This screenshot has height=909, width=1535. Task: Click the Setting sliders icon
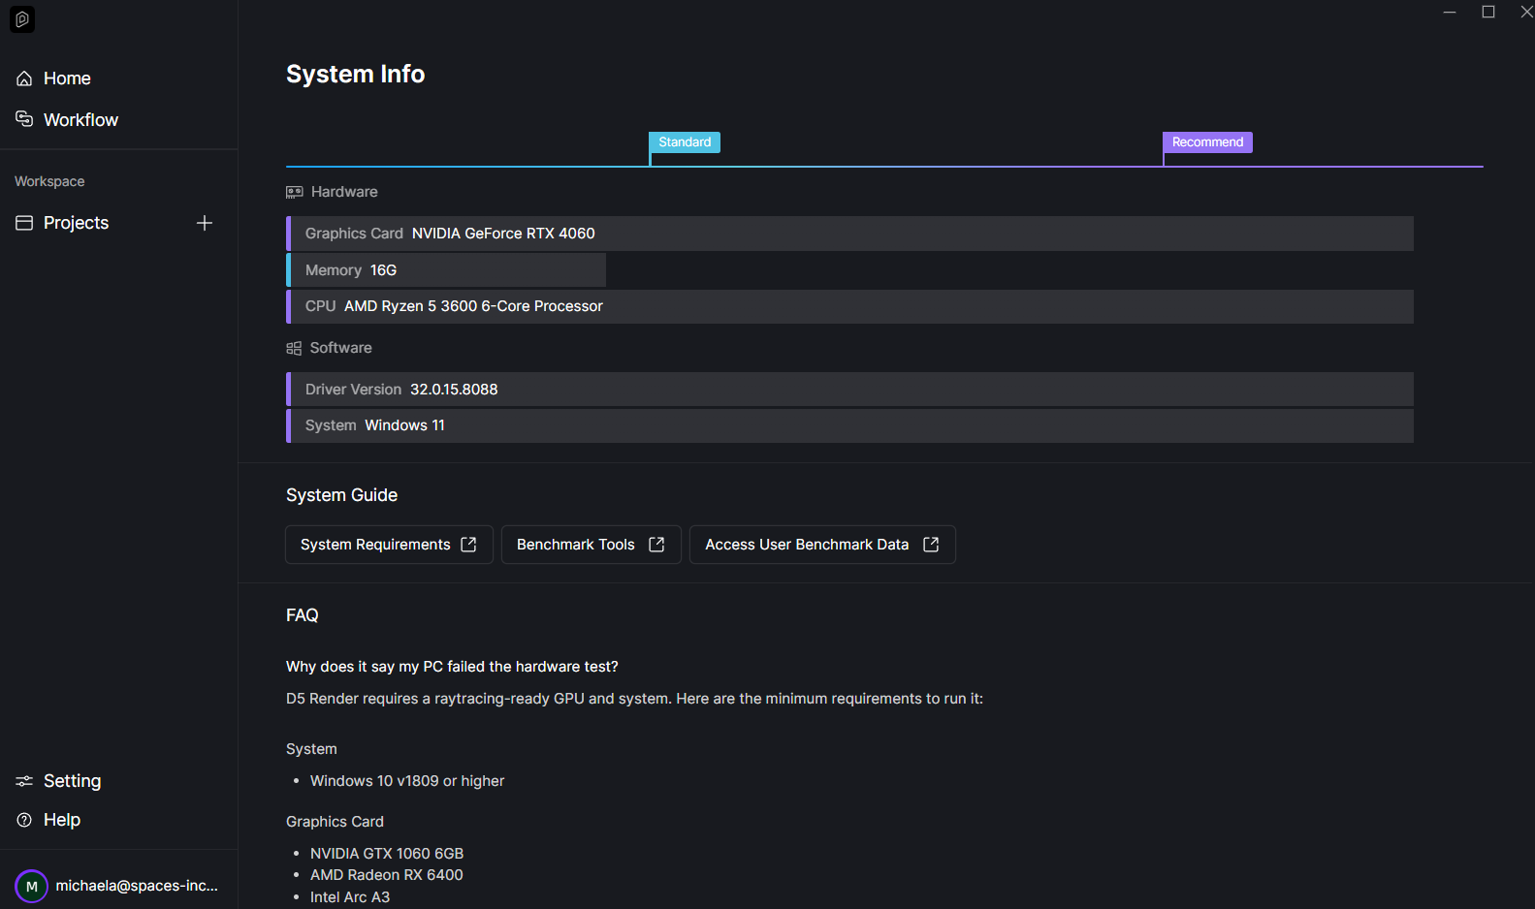pyautogui.click(x=24, y=781)
